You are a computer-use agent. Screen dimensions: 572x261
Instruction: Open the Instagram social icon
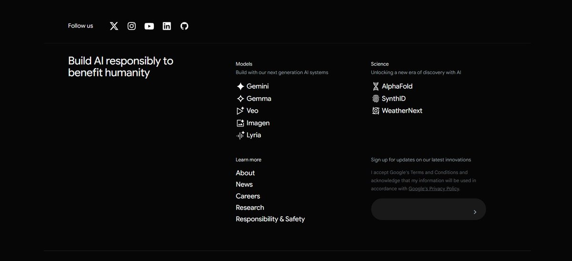pos(132,26)
